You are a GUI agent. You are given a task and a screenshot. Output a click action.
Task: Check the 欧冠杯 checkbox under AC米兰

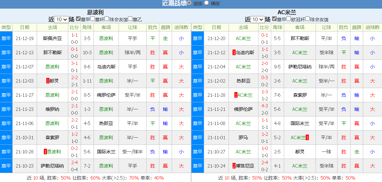[x=289, y=19]
